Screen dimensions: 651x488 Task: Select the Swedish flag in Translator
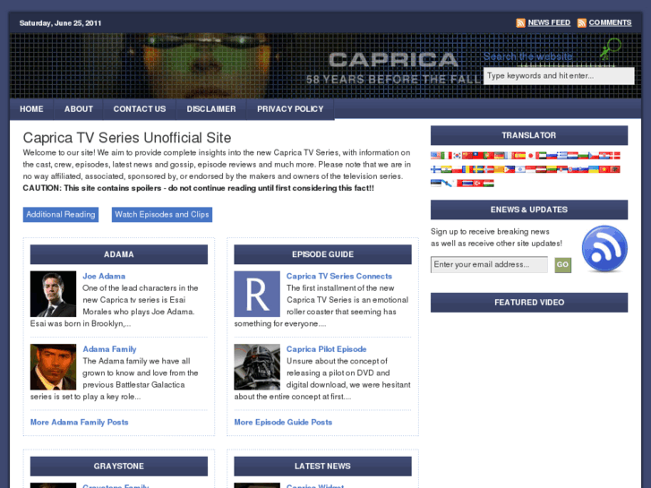click(x=478, y=169)
